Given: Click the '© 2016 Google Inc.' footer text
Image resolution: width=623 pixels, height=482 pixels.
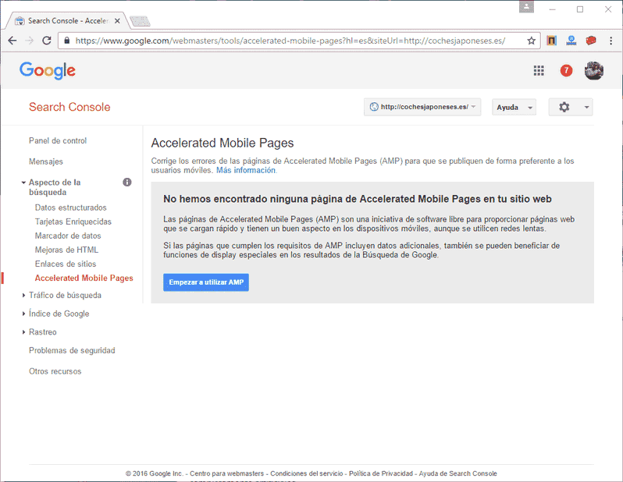Looking at the screenshot, I should tap(154, 473).
